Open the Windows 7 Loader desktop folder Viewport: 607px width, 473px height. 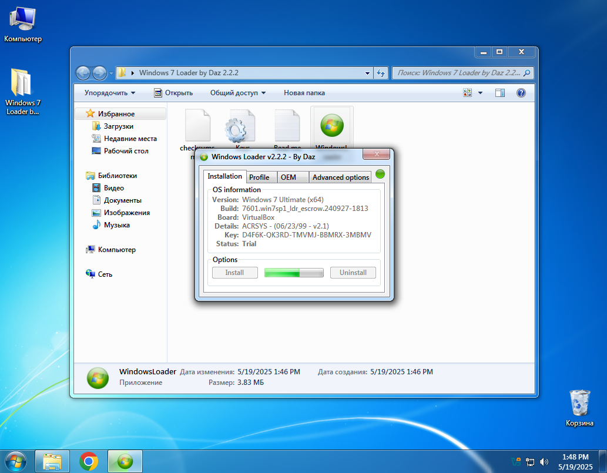[x=22, y=82]
